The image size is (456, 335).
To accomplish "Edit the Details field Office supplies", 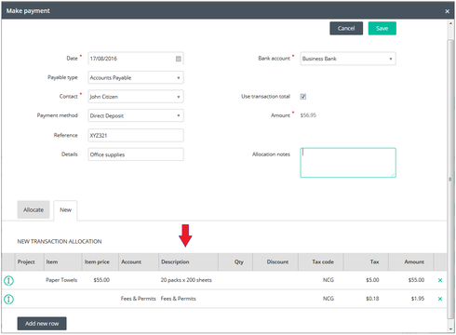I will (x=136, y=154).
